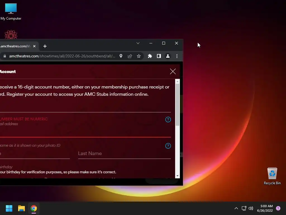Focus the Last Name field
The image size is (286, 215).
[x=124, y=154]
